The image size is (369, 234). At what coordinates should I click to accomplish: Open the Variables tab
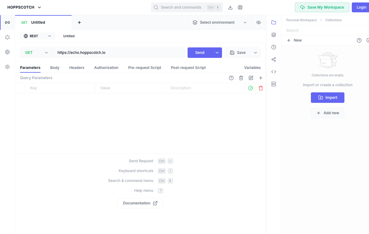coord(252,68)
